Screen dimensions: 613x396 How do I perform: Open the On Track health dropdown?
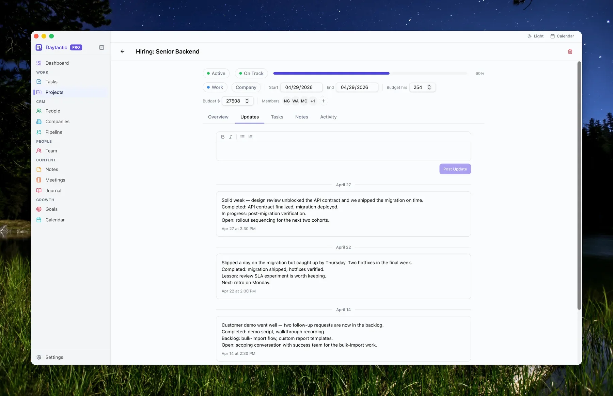click(251, 74)
